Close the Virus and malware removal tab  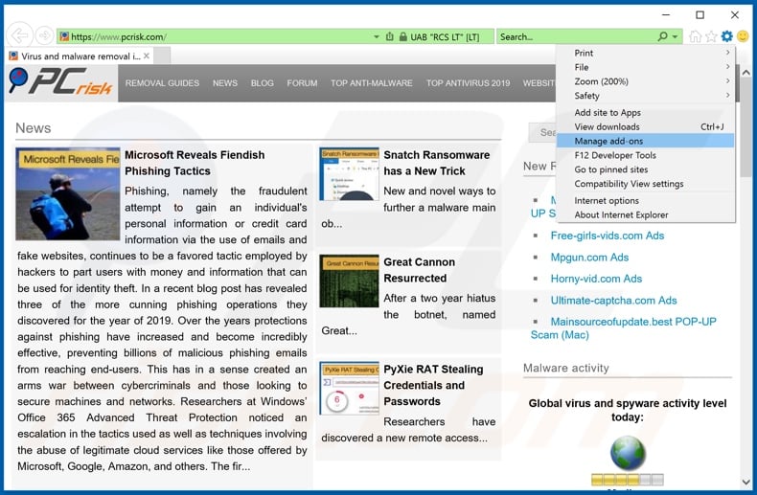[x=147, y=56]
